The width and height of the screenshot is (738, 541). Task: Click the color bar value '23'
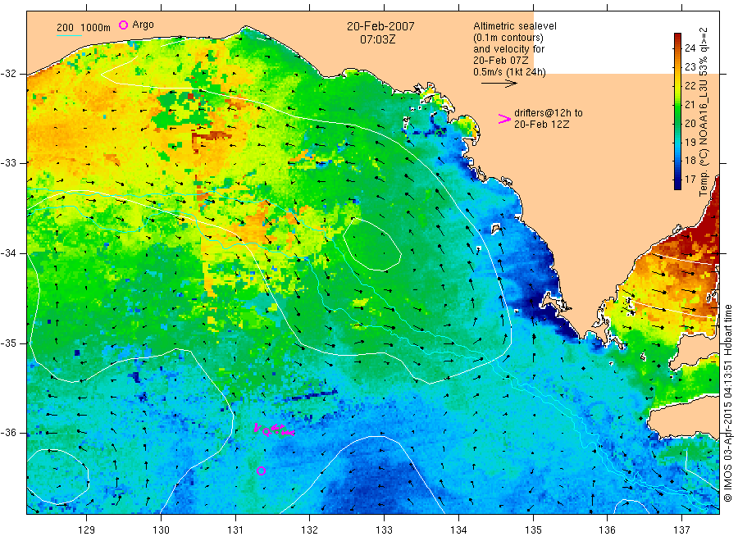[x=690, y=66]
